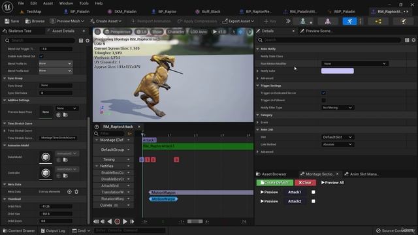
Task: Open the Notify Filter Type dropdown
Action: [337, 108]
